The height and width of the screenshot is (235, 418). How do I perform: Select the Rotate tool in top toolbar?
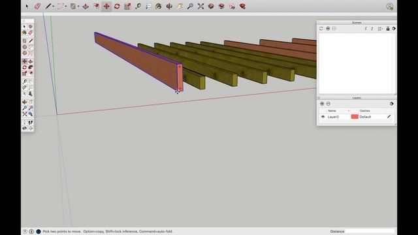point(117,6)
